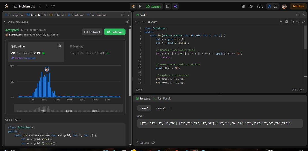Click the Premium button
Image resolution: width=308 pixels, height=151 pixels.
pos(298,6)
